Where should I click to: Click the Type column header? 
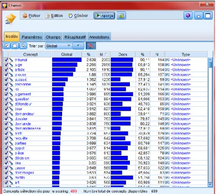click(x=186, y=55)
